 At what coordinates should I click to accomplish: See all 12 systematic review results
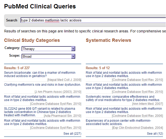point(155,133)
